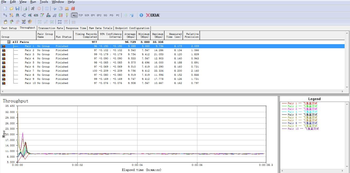Screen dimensions: 350x173
Task: Click the Average (Mbps) column header
Action: (130, 35)
